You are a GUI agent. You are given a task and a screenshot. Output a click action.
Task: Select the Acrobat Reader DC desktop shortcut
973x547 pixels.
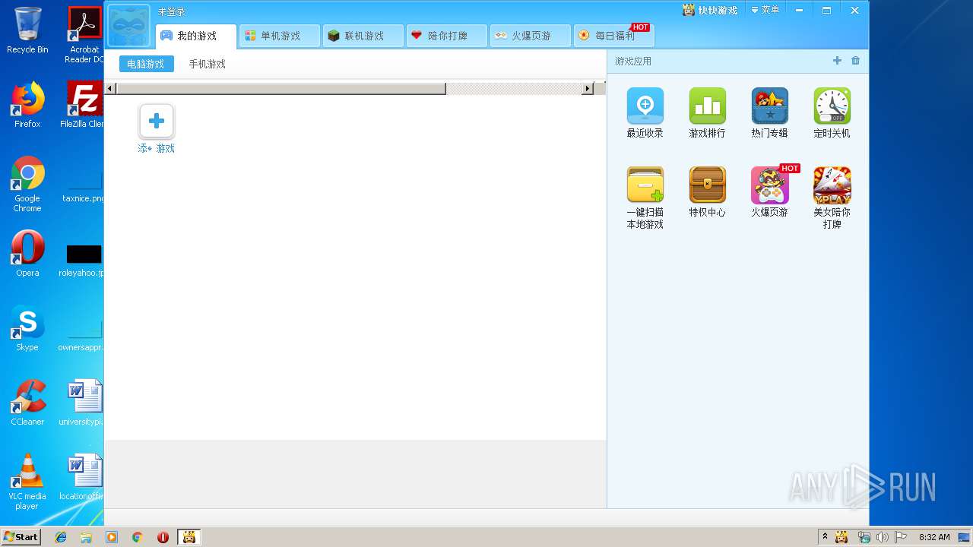(84, 35)
